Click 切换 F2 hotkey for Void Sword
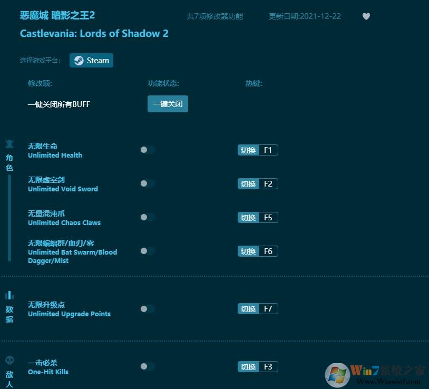The width and height of the screenshot is (429, 389). pos(257,183)
